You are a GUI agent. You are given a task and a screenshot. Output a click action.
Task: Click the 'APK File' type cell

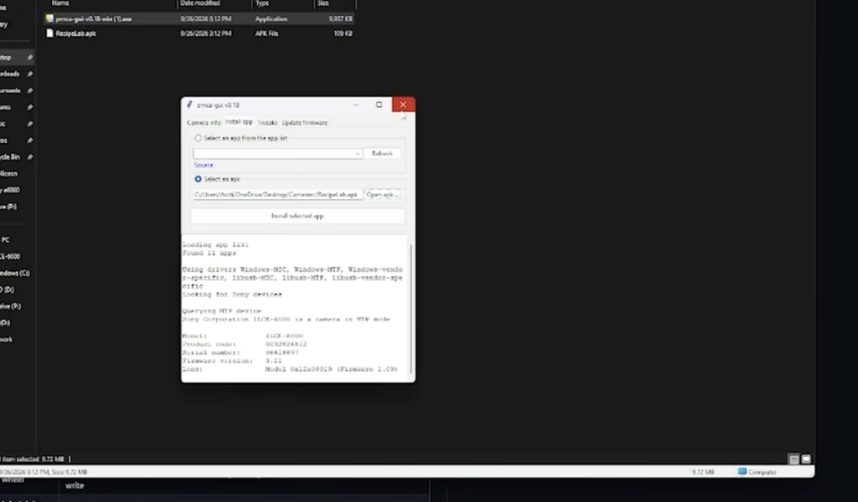[267, 33]
